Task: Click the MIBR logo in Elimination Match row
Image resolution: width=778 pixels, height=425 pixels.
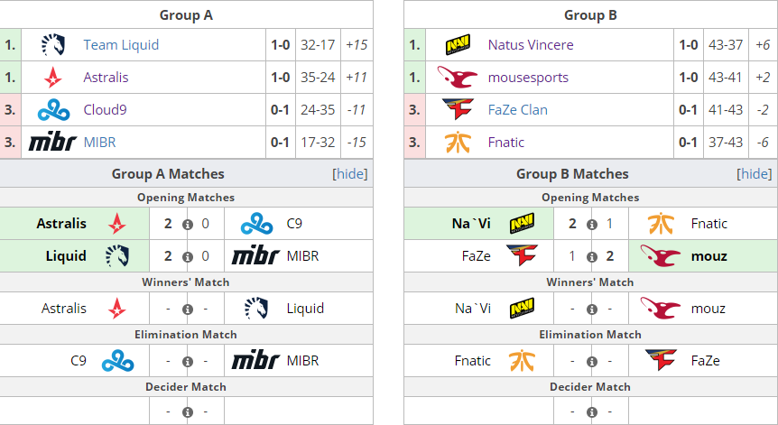Action: pos(256,361)
